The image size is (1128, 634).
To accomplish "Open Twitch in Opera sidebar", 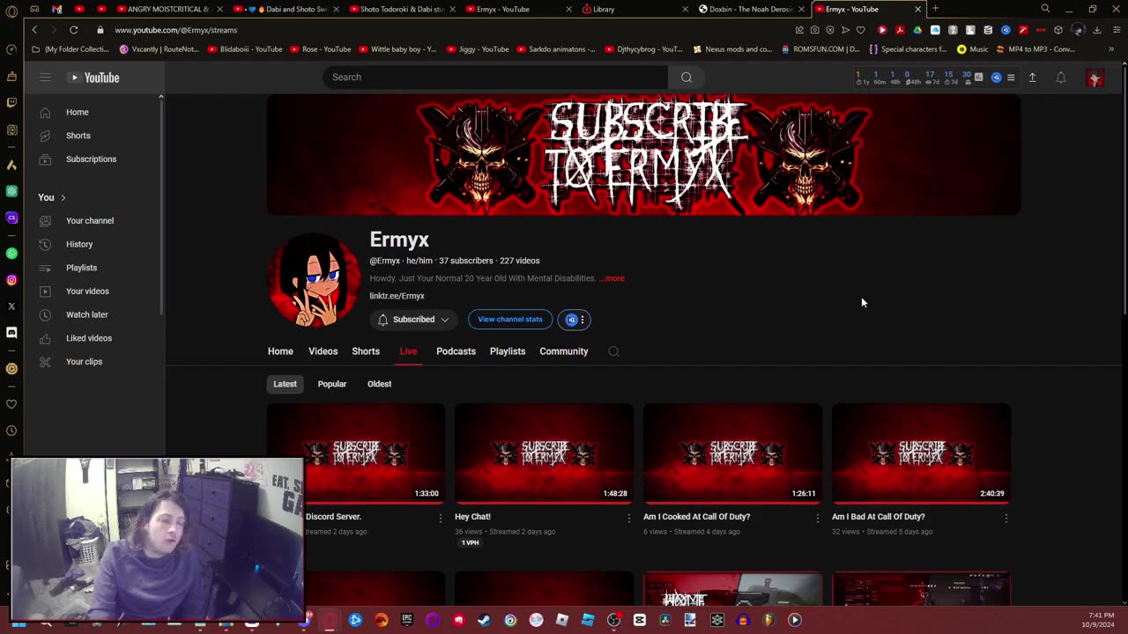I will point(11,102).
